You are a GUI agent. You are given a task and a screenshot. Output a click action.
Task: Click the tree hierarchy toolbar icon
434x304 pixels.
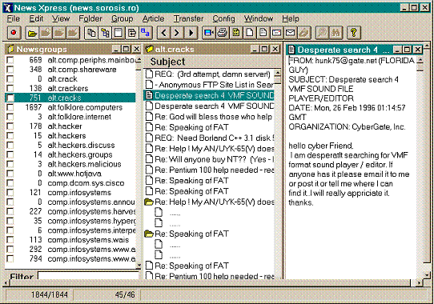click(x=105, y=33)
